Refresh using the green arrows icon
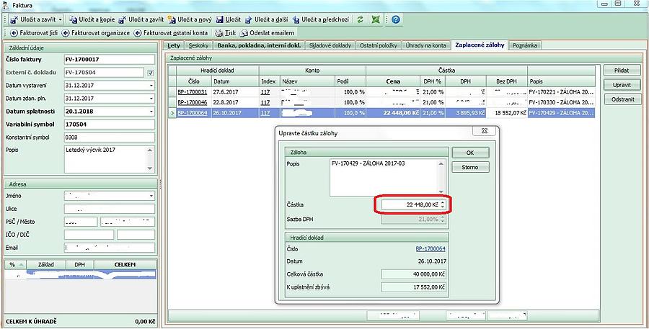The width and height of the screenshot is (649, 329). coord(361,19)
